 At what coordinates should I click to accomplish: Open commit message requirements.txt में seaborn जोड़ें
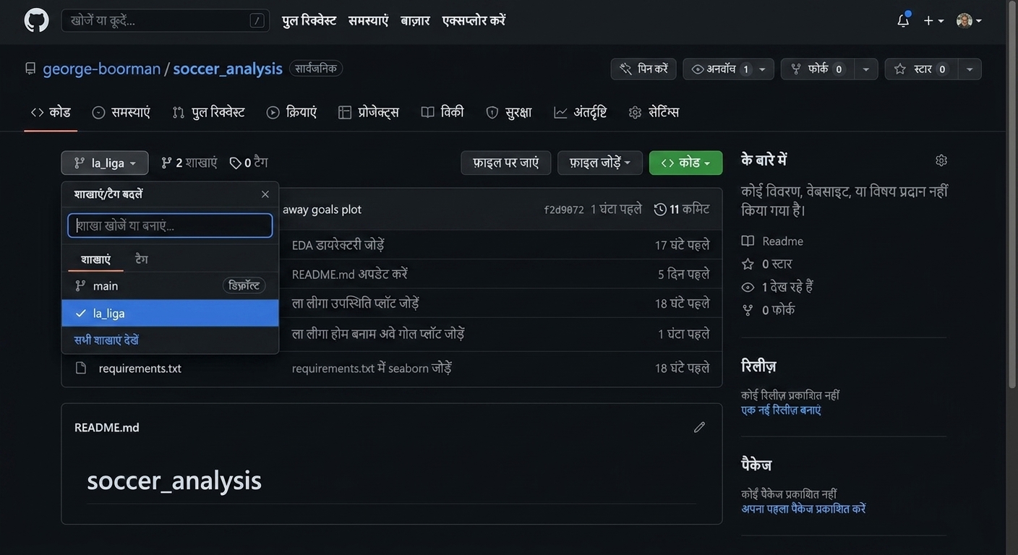372,369
